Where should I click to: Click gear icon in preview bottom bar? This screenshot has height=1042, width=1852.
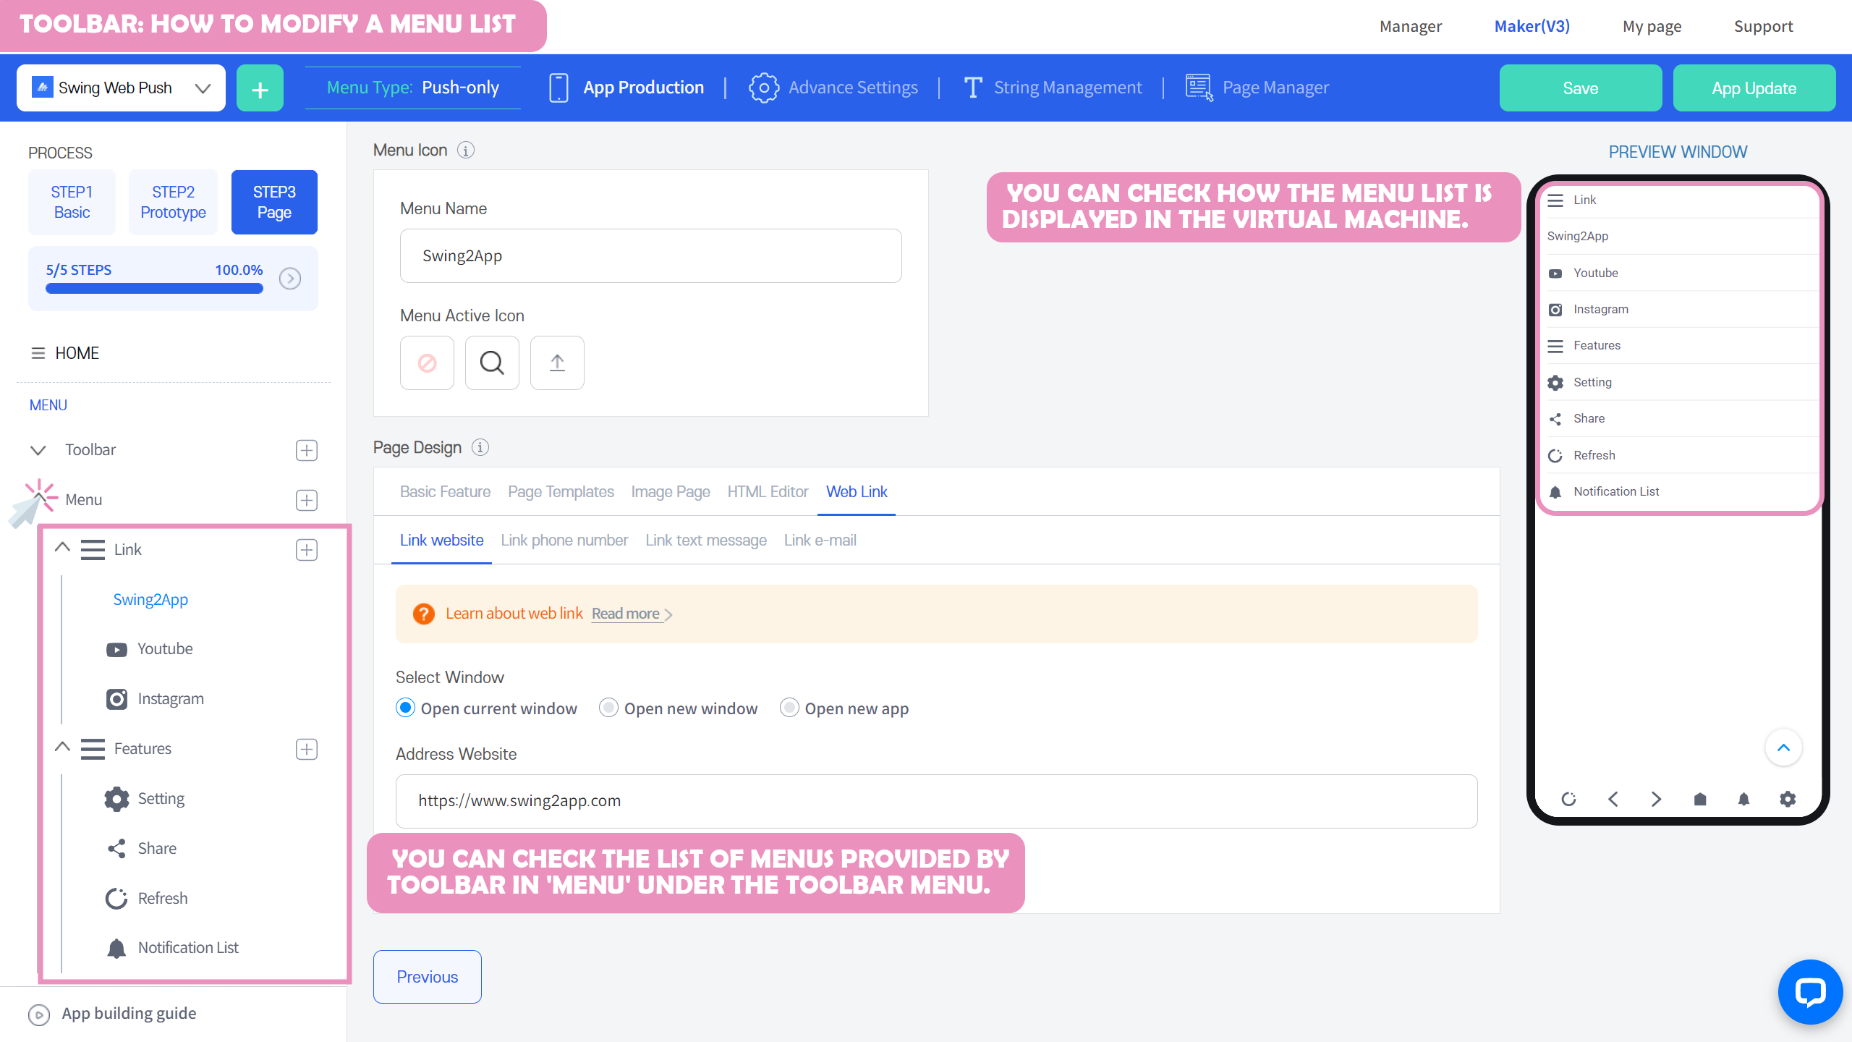[x=1788, y=799]
